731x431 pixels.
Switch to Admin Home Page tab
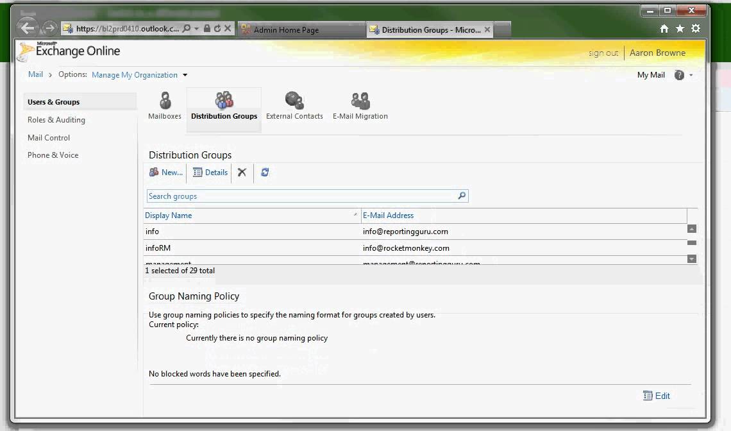301,30
